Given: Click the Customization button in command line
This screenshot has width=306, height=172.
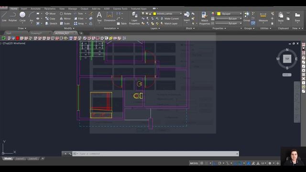Looking at the screenshot, I should (70, 154).
